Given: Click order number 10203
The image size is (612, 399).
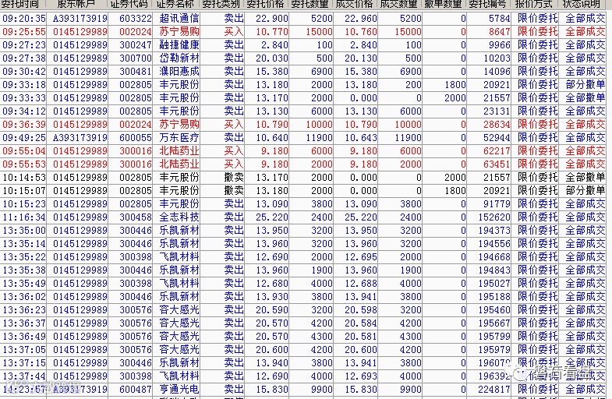Looking at the screenshot, I should pyautogui.click(x=497, y=58).
